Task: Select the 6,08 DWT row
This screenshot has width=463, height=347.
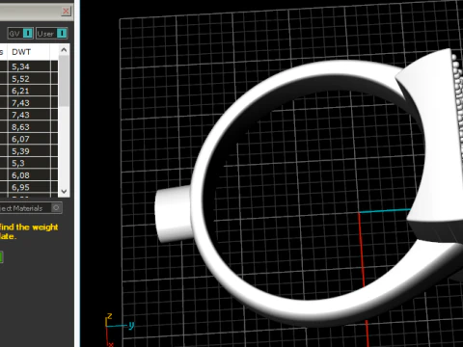Action: (29, 175)
